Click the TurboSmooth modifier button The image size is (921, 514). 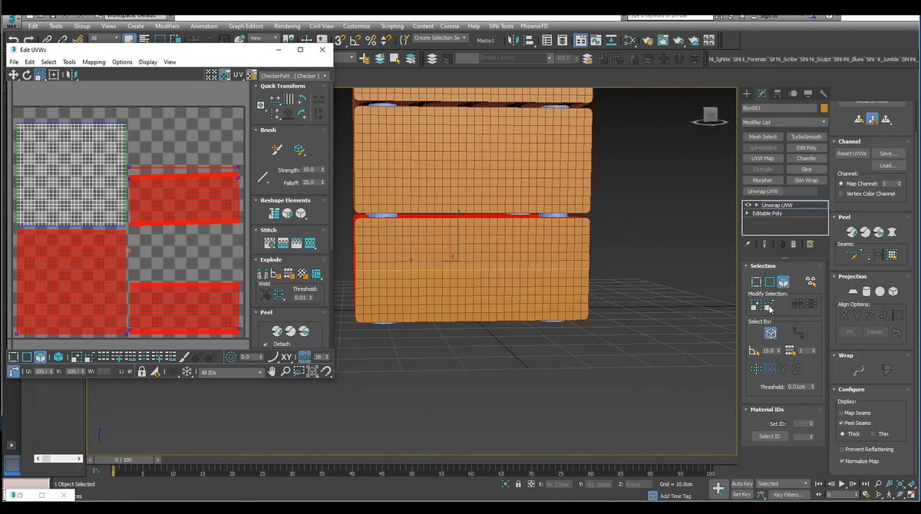(807, 137)
